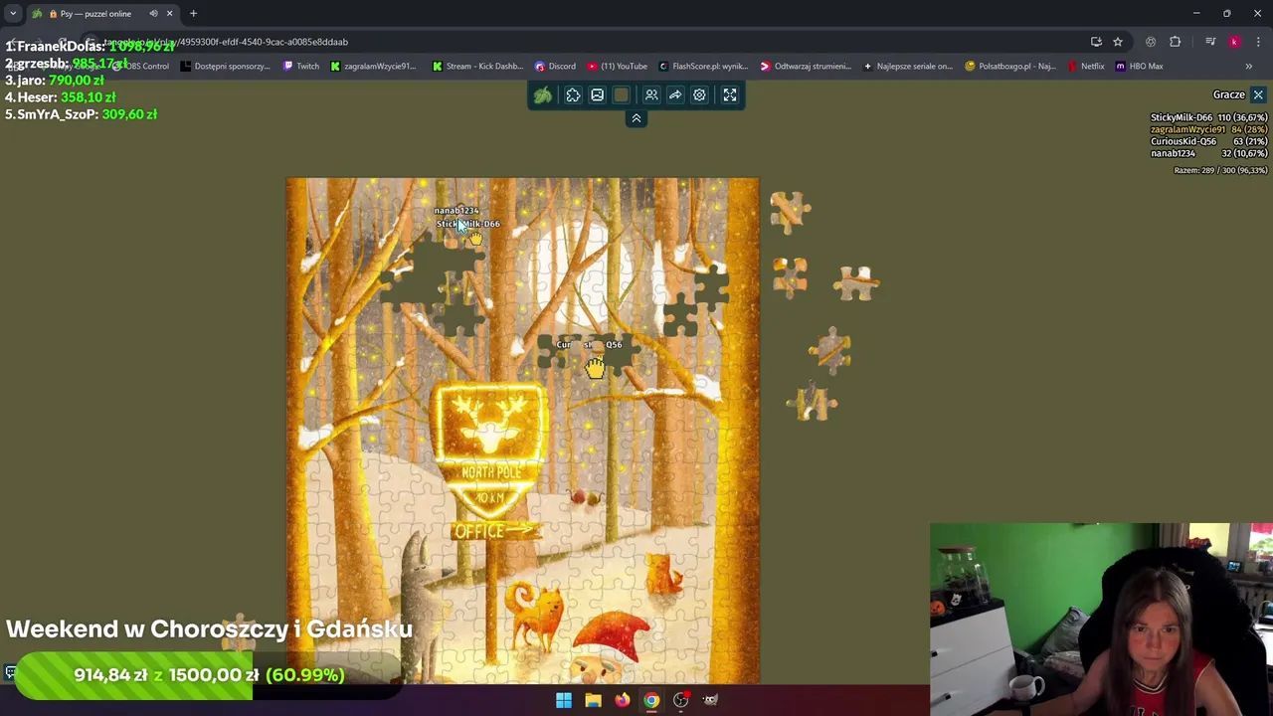
Task: Open Chrome from the taskbar
Action: pyautogui.click(x=651, y=700)
